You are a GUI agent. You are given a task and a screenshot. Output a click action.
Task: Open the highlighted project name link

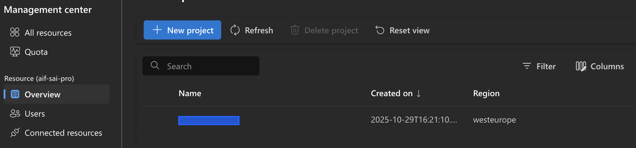point(209,120)
